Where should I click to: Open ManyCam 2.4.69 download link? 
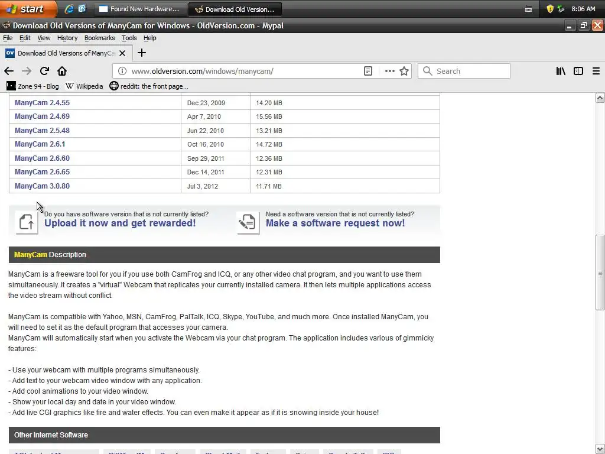[42, 116]
